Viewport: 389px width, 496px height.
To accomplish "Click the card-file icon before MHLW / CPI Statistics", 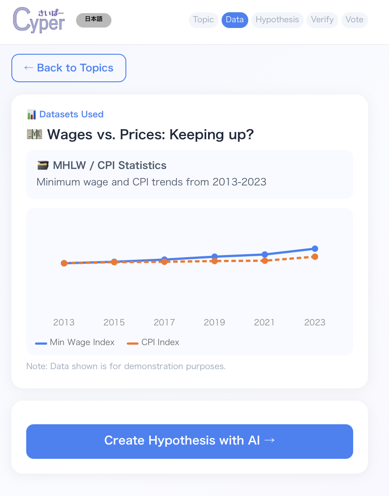I will pyautogui.click(x=43, y=165).
